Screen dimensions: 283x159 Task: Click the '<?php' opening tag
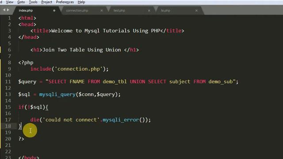[x=26, y=63]
